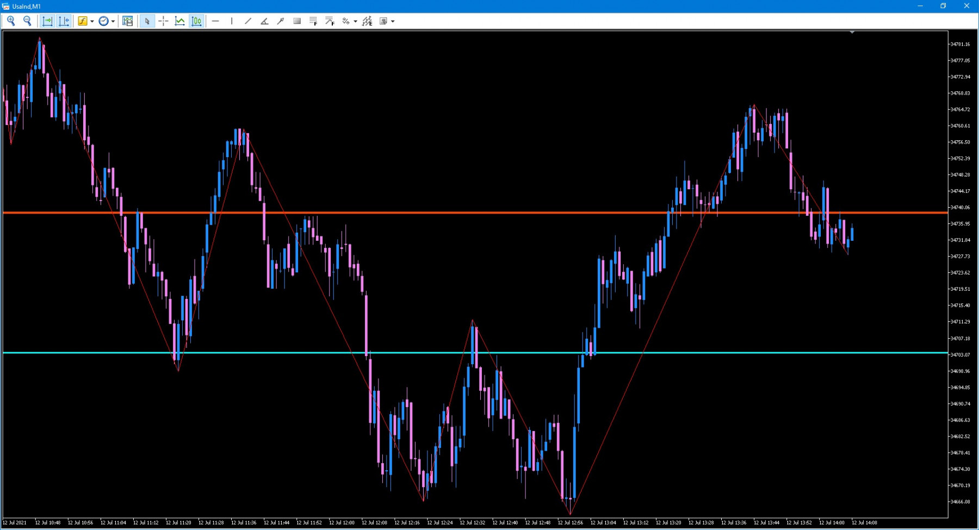The height and width of the screenshot is (530, 979).
Task: Select the Elliott wave marking tool
Action: [x=368, y=21]
